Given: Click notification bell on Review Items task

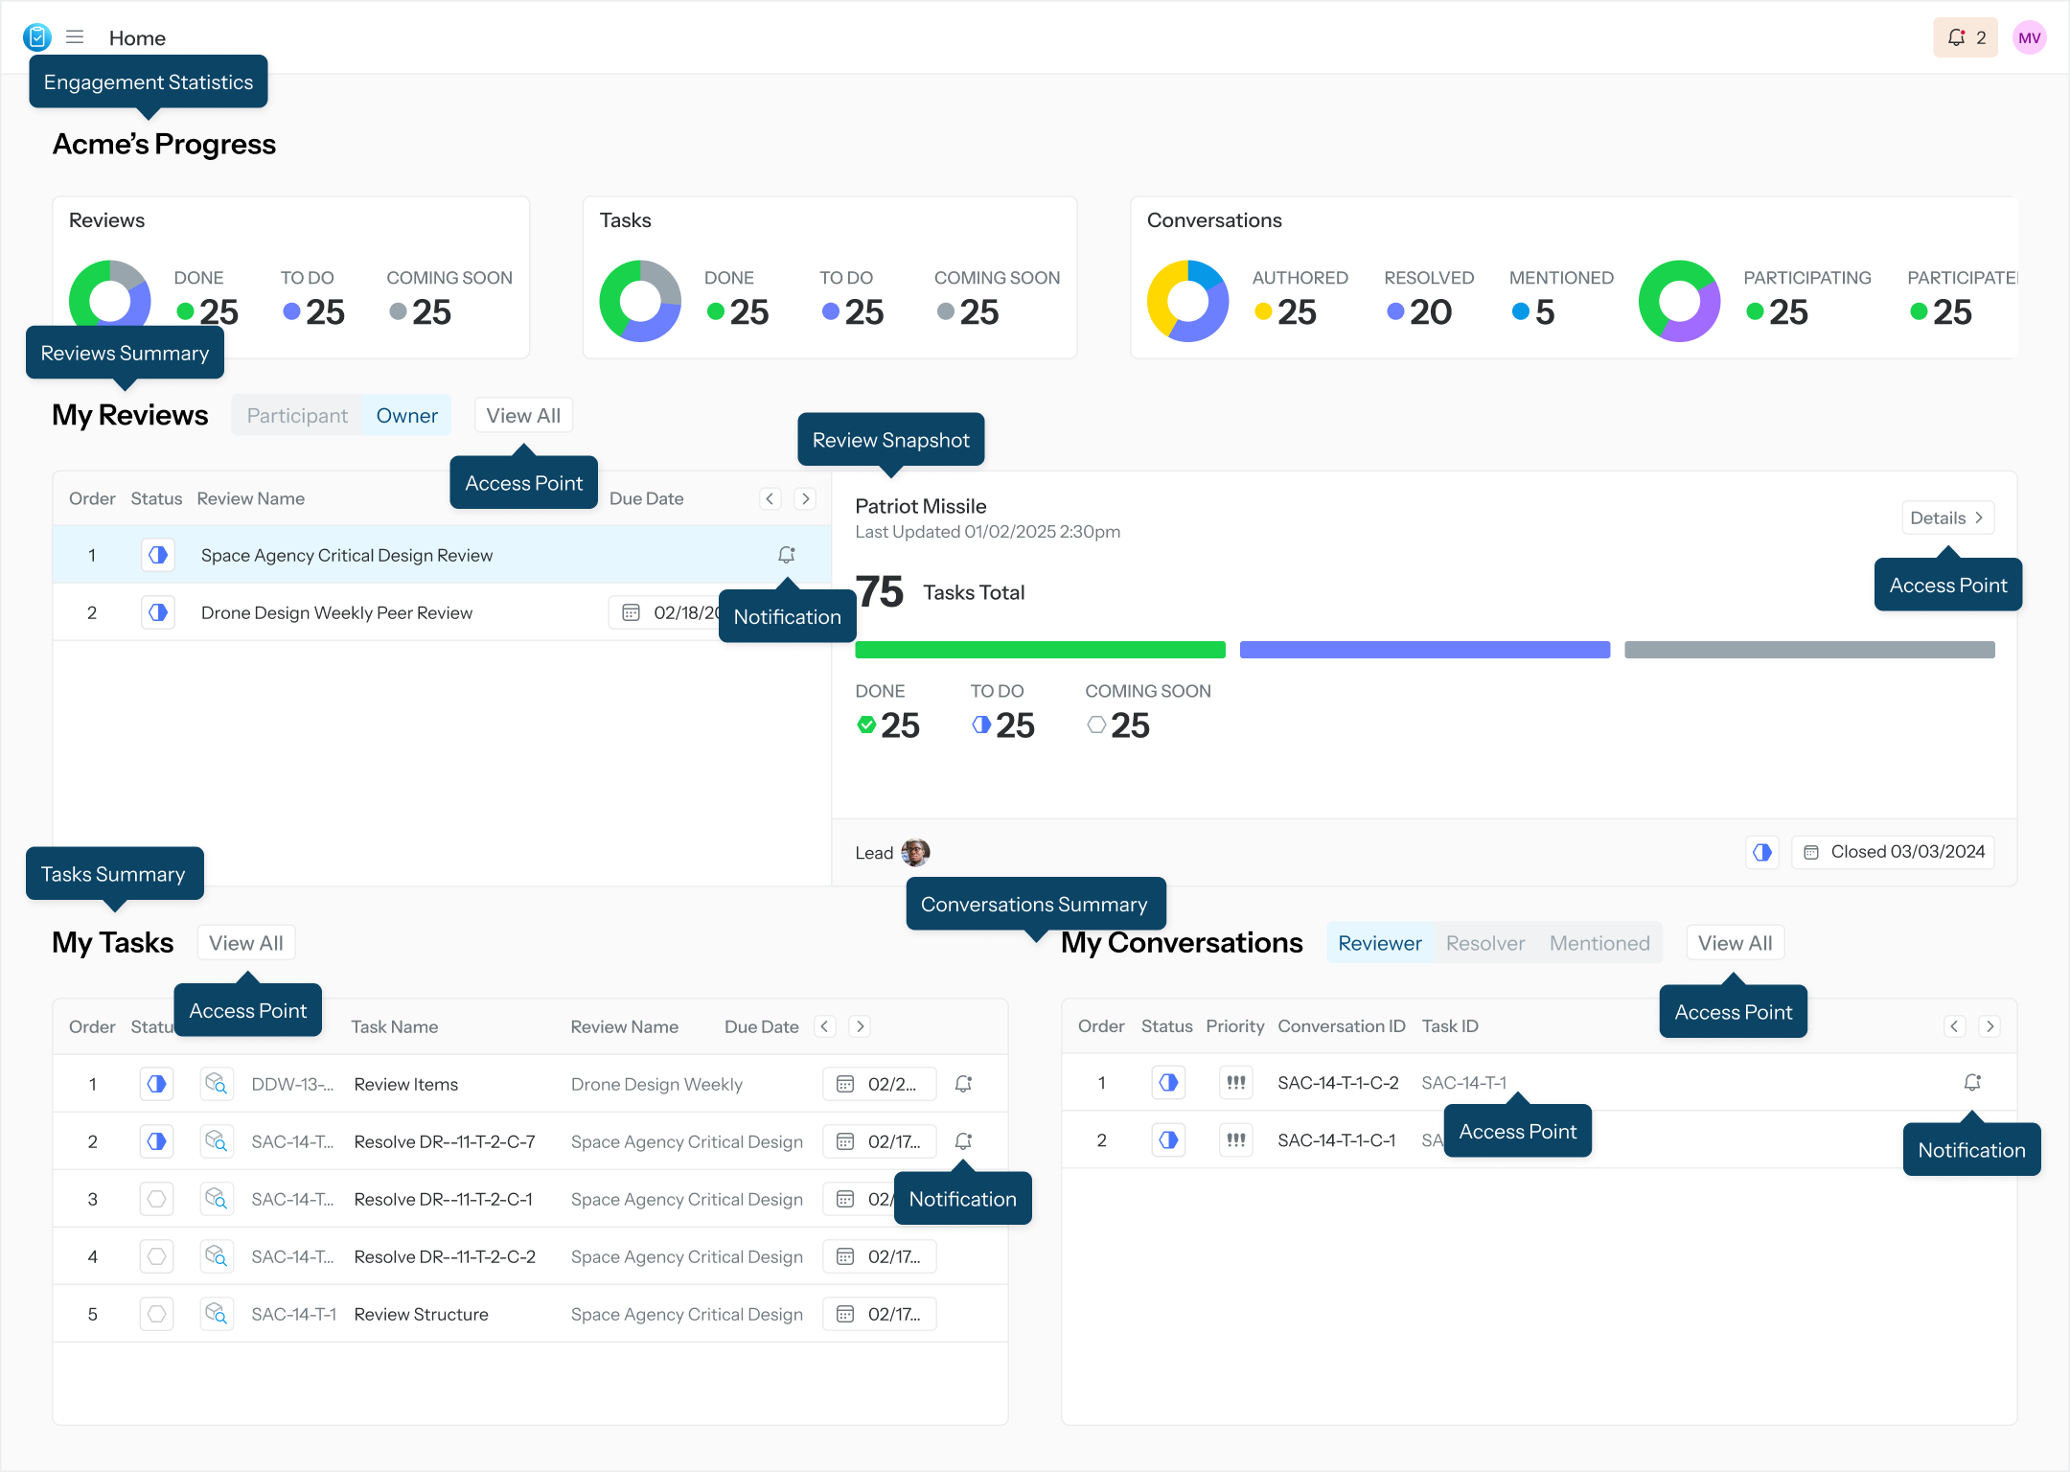Looking at the screenshot, I should tap(963, 1084).
